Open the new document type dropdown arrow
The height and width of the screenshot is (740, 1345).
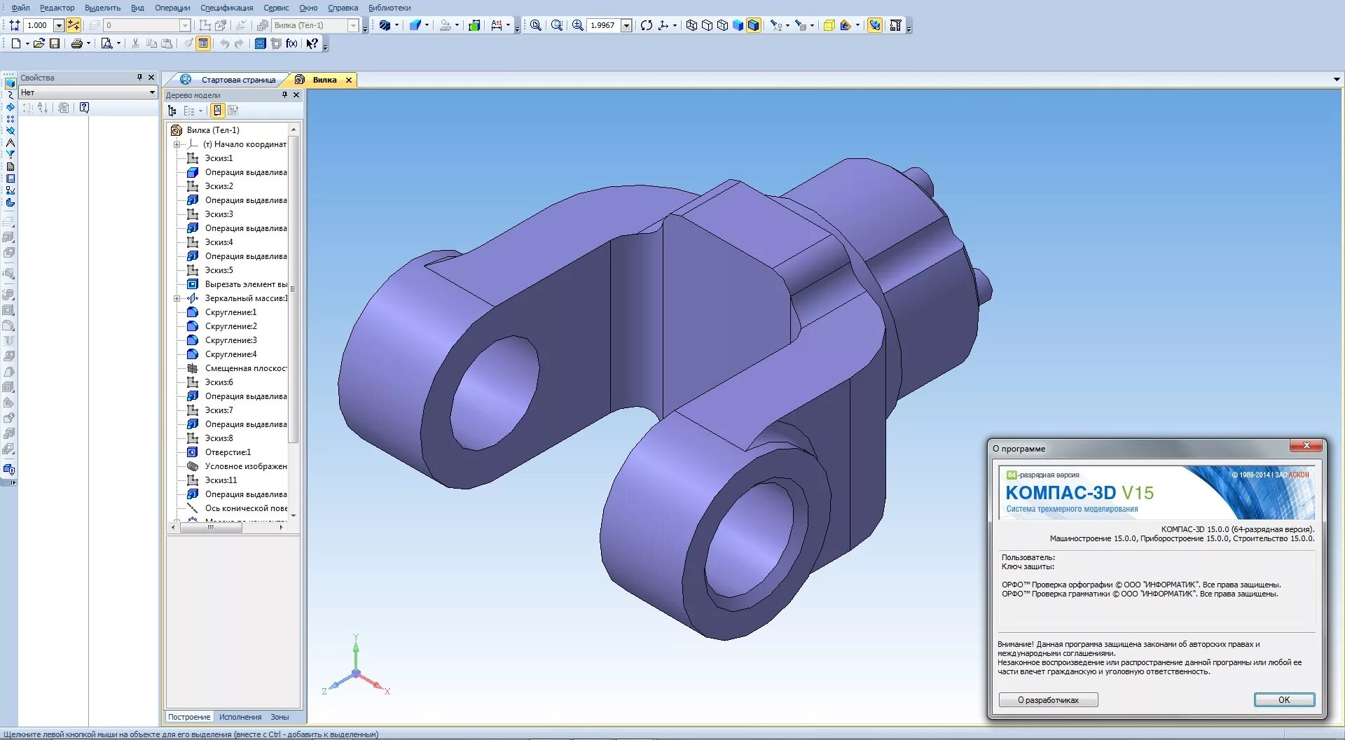(x=27, y=43)
